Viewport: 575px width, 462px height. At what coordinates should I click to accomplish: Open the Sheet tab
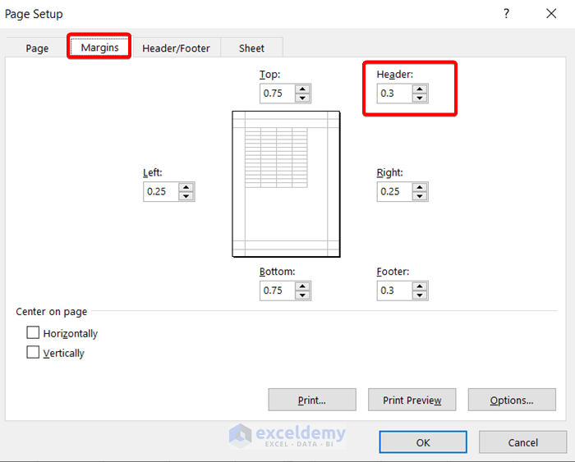click(x=251, y=48)
